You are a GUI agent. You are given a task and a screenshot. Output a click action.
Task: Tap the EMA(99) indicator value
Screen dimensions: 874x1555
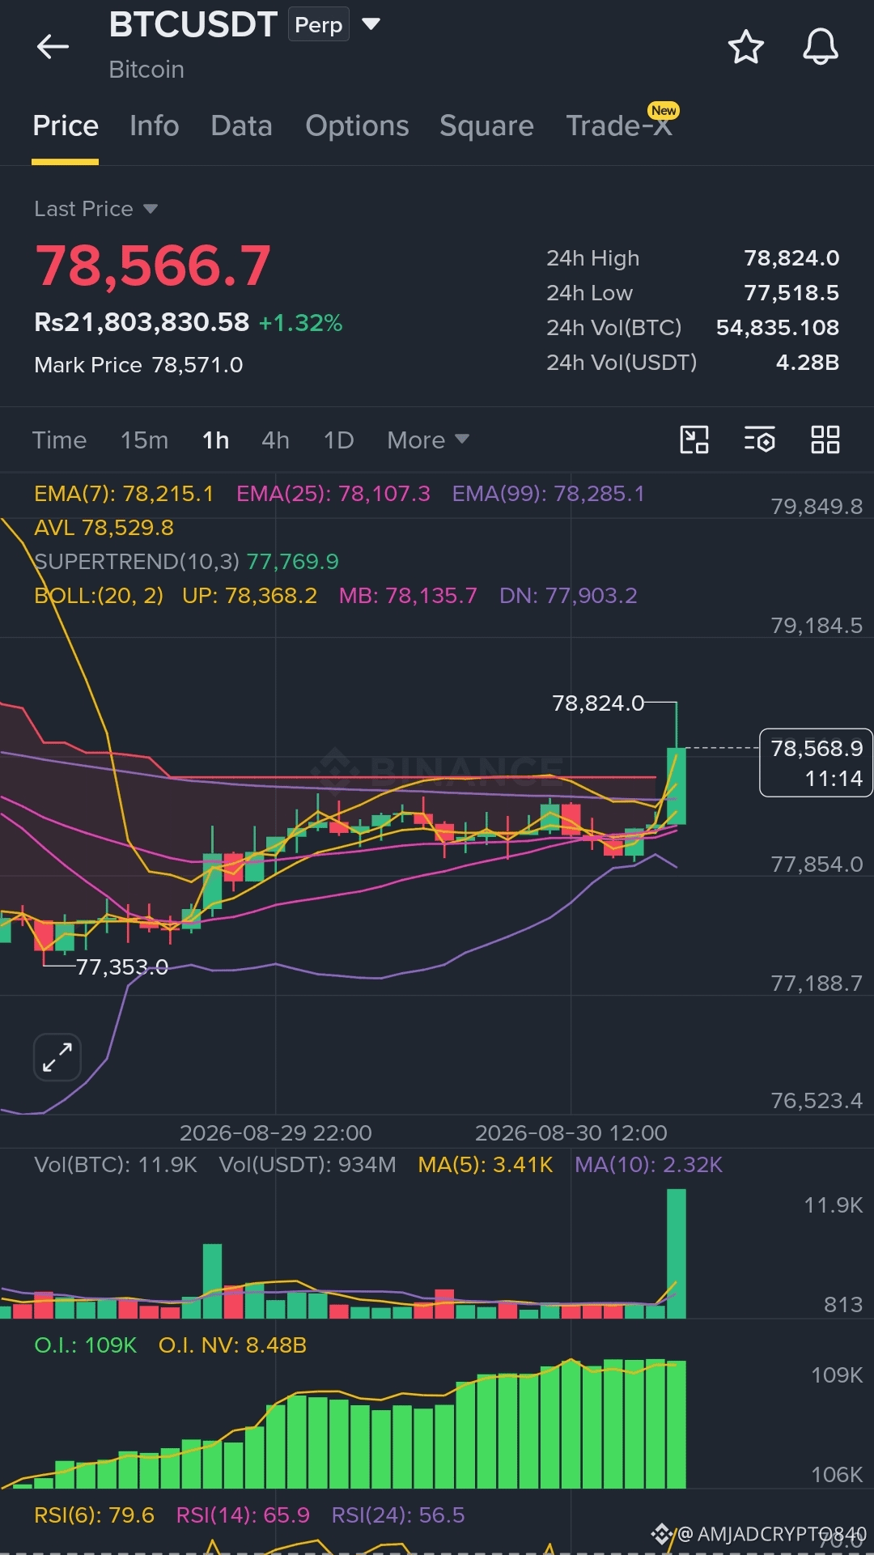pos(549,493)
